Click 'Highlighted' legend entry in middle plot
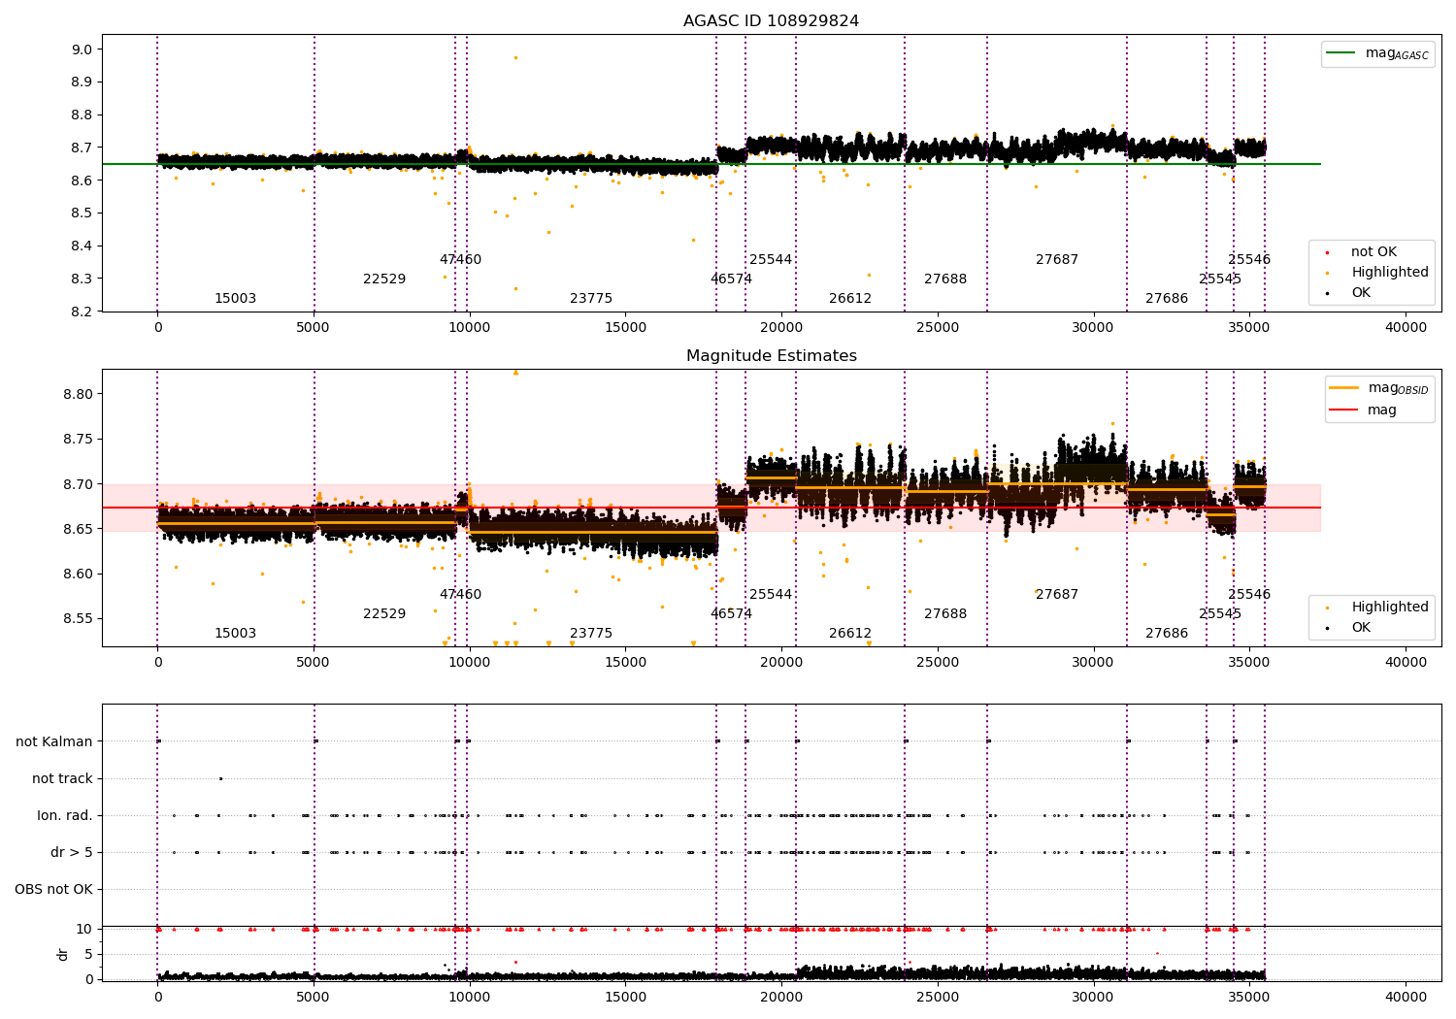 click(x=1377, y=608)
